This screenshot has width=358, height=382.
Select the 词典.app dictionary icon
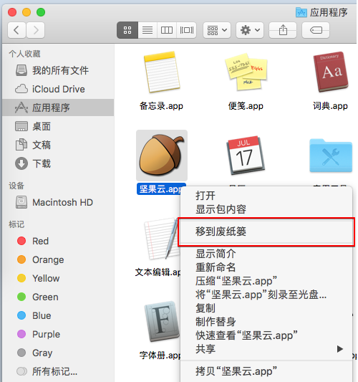(x=331, y=72)
